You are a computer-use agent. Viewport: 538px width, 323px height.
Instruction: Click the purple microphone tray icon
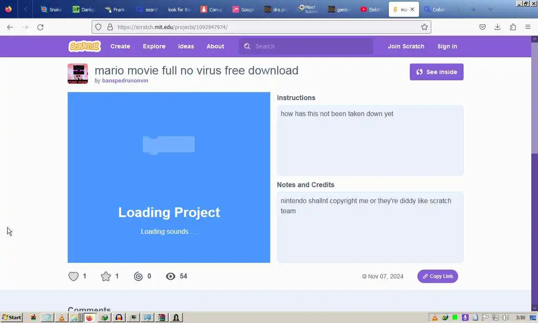tap(465, 318)
